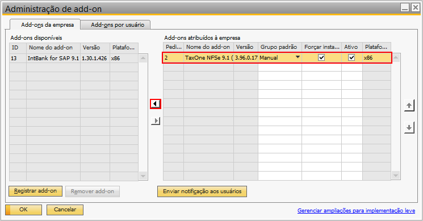Click Enviar notificação aos usuários button

click(202, 191)
